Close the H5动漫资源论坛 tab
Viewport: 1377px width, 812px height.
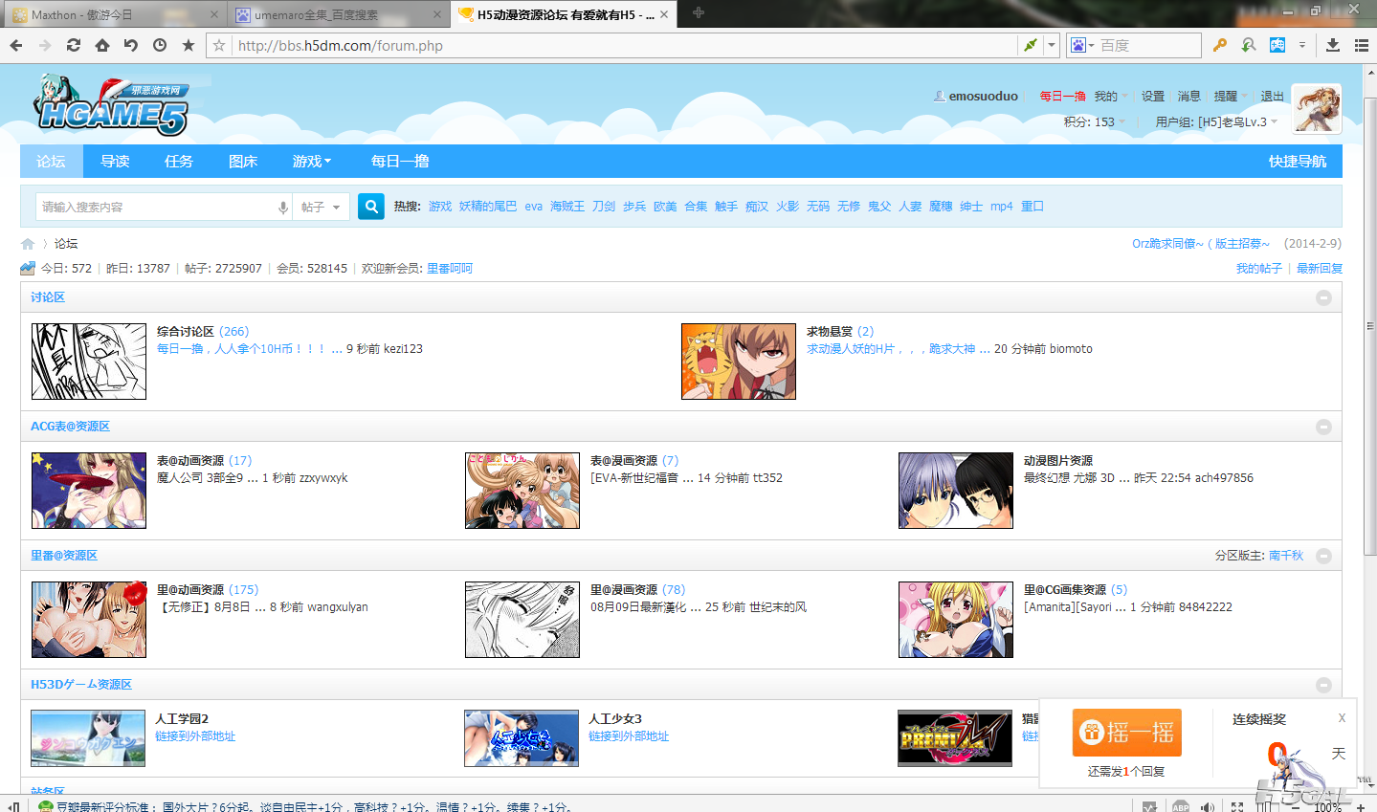tap(664, 14)
